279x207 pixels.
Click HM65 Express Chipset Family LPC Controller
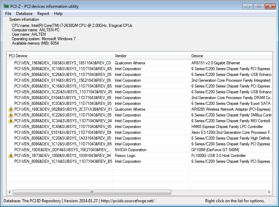(227, 127)
